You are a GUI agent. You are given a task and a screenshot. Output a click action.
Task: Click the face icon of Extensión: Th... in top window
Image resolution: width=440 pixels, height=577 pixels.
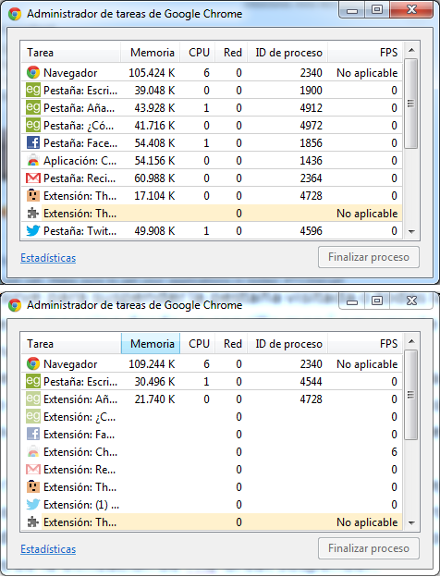coord(33,196)
